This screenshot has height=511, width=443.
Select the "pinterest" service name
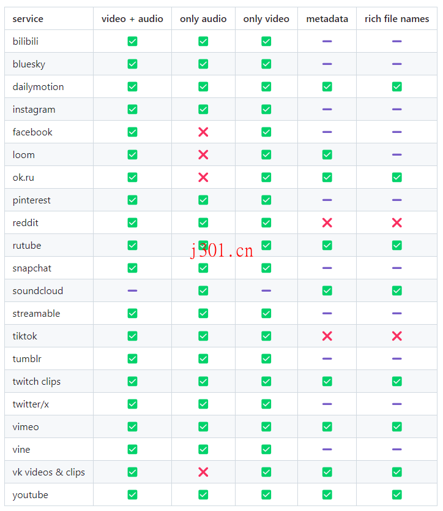[x=32, y=200]
